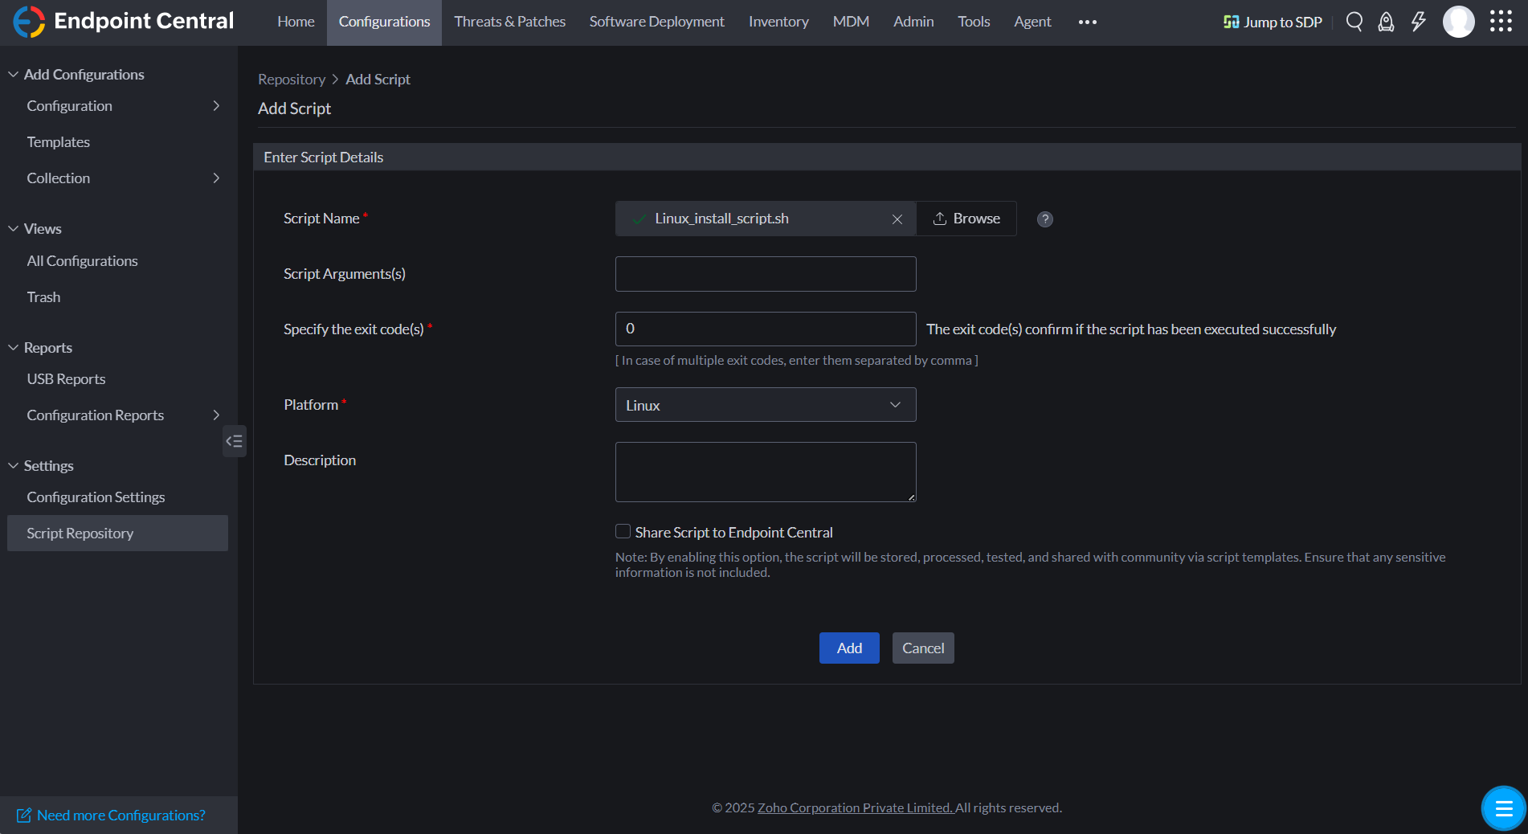The height and width of the screenshot is (834, 1528).
Task: Collapse the left sidebar panel
Action: click(234, 441)
